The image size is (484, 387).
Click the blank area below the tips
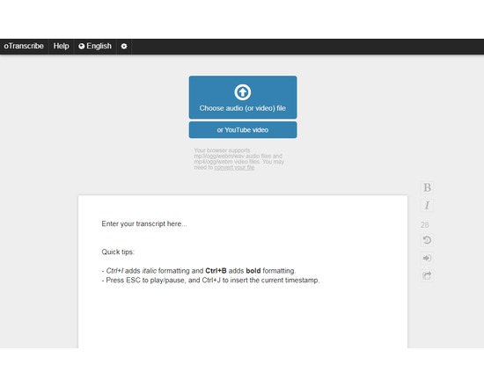point(243,318)
